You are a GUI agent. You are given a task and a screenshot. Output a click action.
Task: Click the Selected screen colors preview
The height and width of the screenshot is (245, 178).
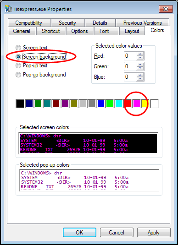(x=89, y=143)
